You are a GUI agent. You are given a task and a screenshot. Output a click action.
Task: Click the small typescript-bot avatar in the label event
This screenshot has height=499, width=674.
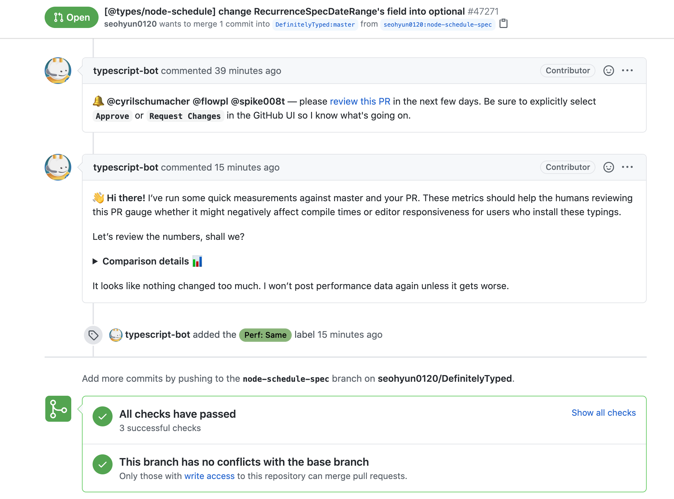[x=116, y=335]
